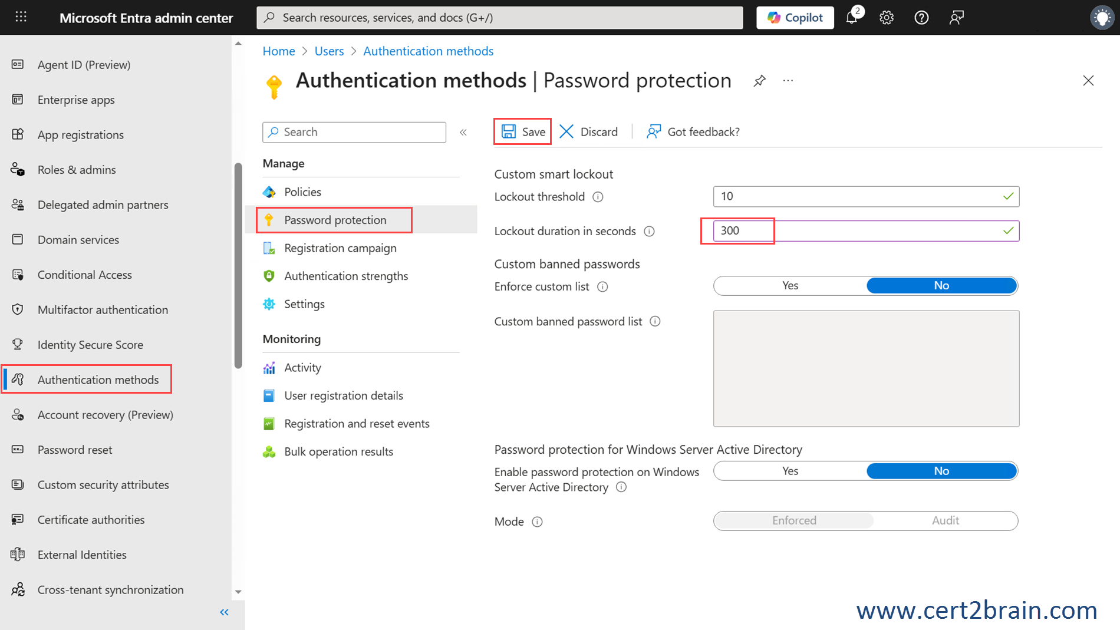Open the more options ellipsis
1120x630 pixels.
click(788, 81)
